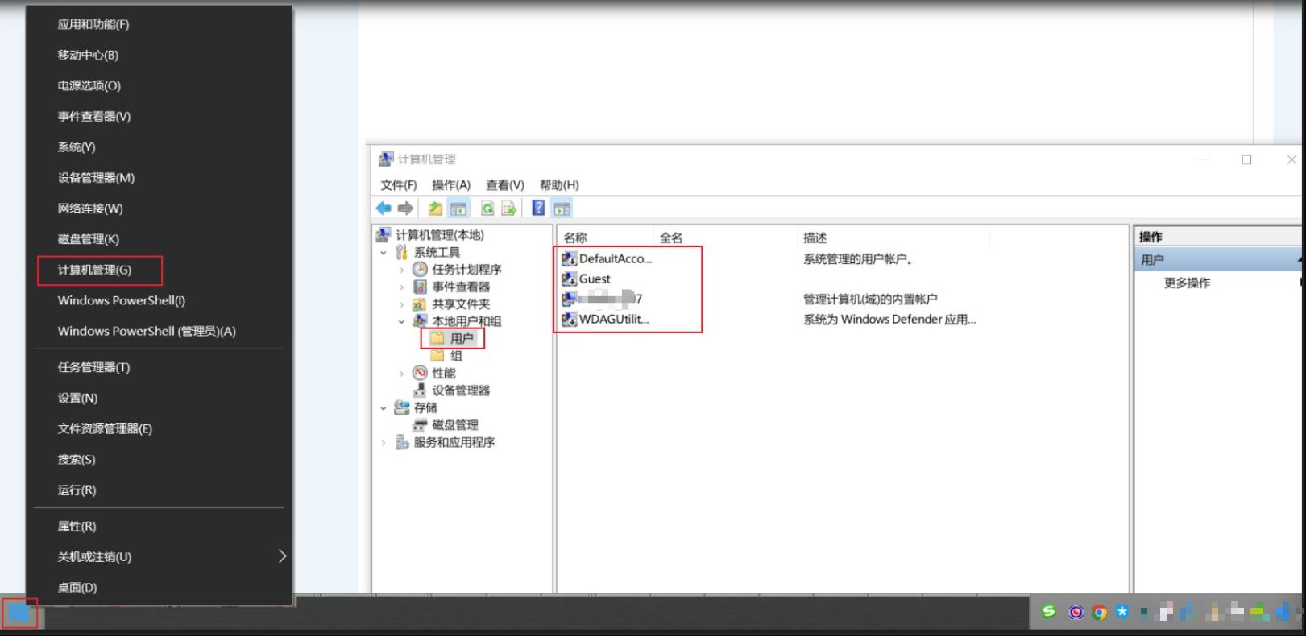The height and width of the screenshot is (636, 1306).
Task: Open the 操作(A) menu
Action: click(x=450, y=185)
